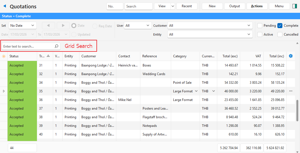Expand row 35 with the triangle indicator
This screenshot has height=153, width=300.
pos(4,91)
